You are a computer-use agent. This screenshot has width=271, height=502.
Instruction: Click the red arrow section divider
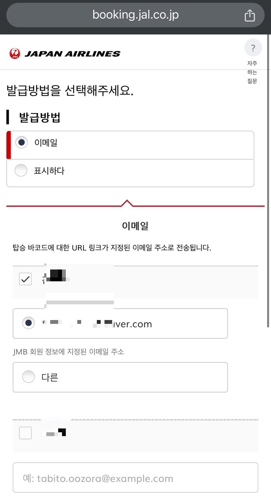127,204
